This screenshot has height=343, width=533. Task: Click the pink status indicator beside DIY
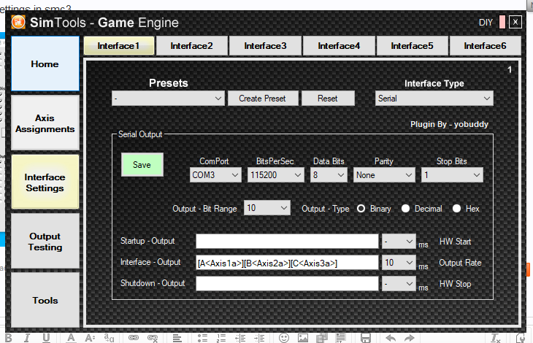(x=502, y=22)
